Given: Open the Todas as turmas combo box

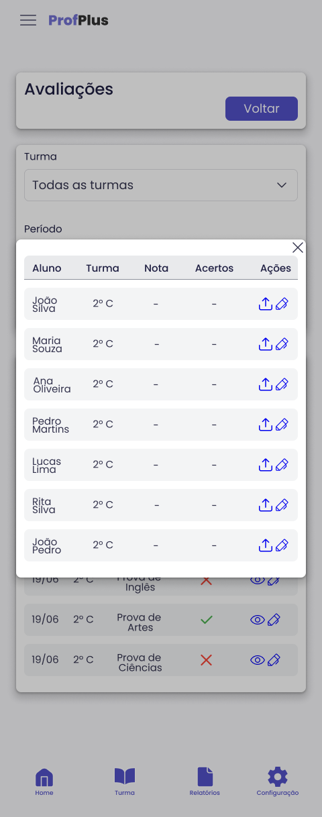Looking at the screenshot, I should tap(161, 185).
